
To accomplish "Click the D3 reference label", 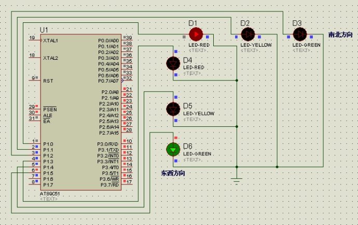I will click(x=297, y=23).
